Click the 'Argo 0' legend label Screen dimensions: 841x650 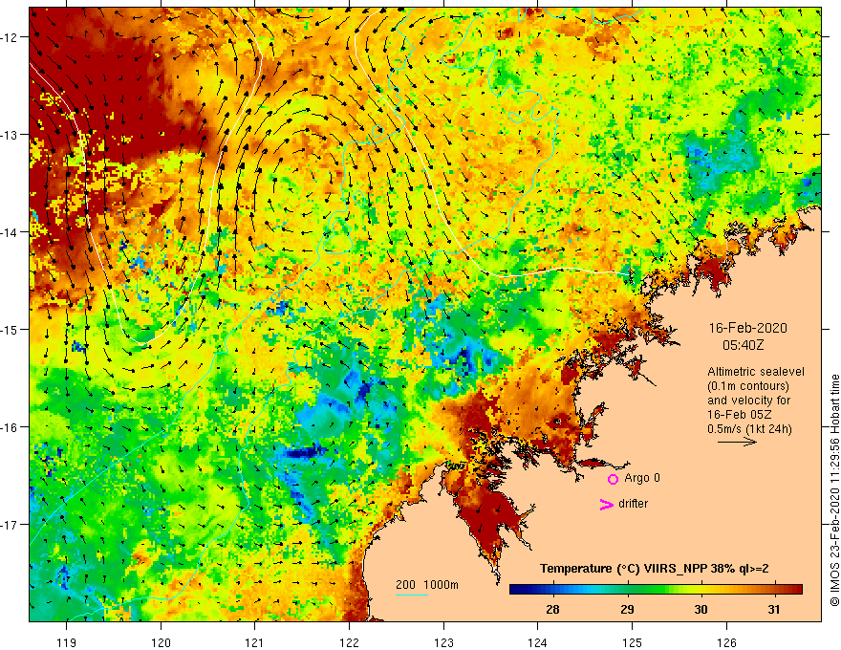tap(642, 478)
